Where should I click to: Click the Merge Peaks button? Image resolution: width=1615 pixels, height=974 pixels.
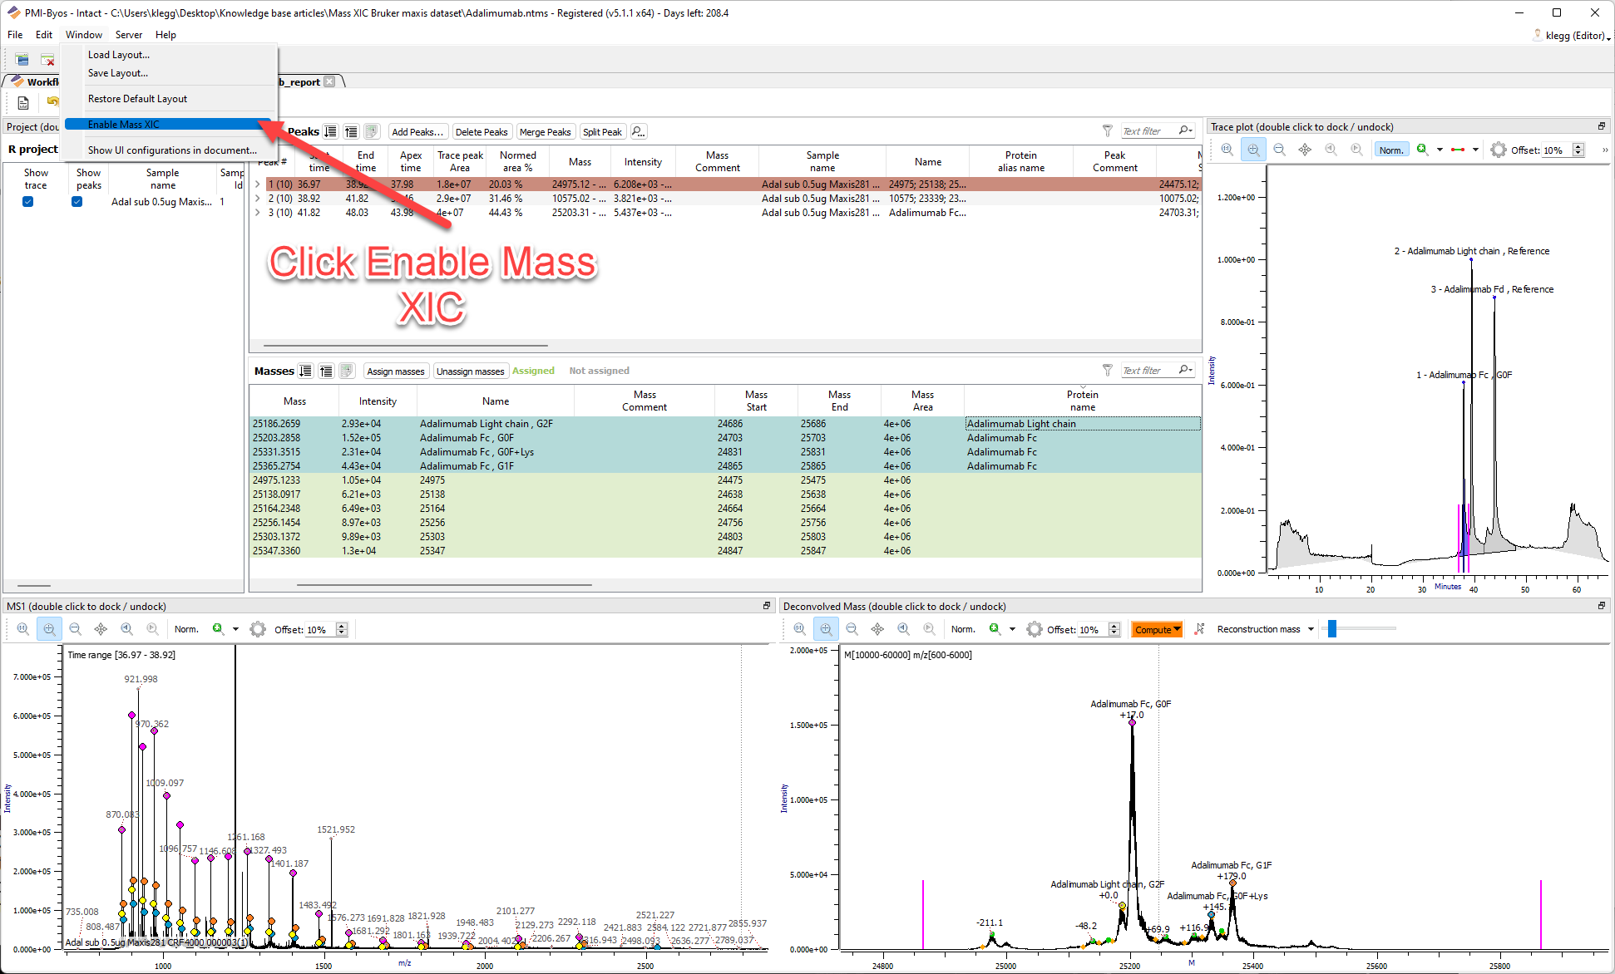tap(546, 131)
